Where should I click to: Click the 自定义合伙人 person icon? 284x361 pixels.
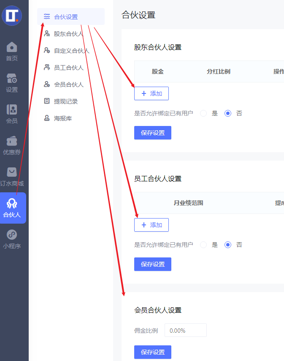(47, 50)
